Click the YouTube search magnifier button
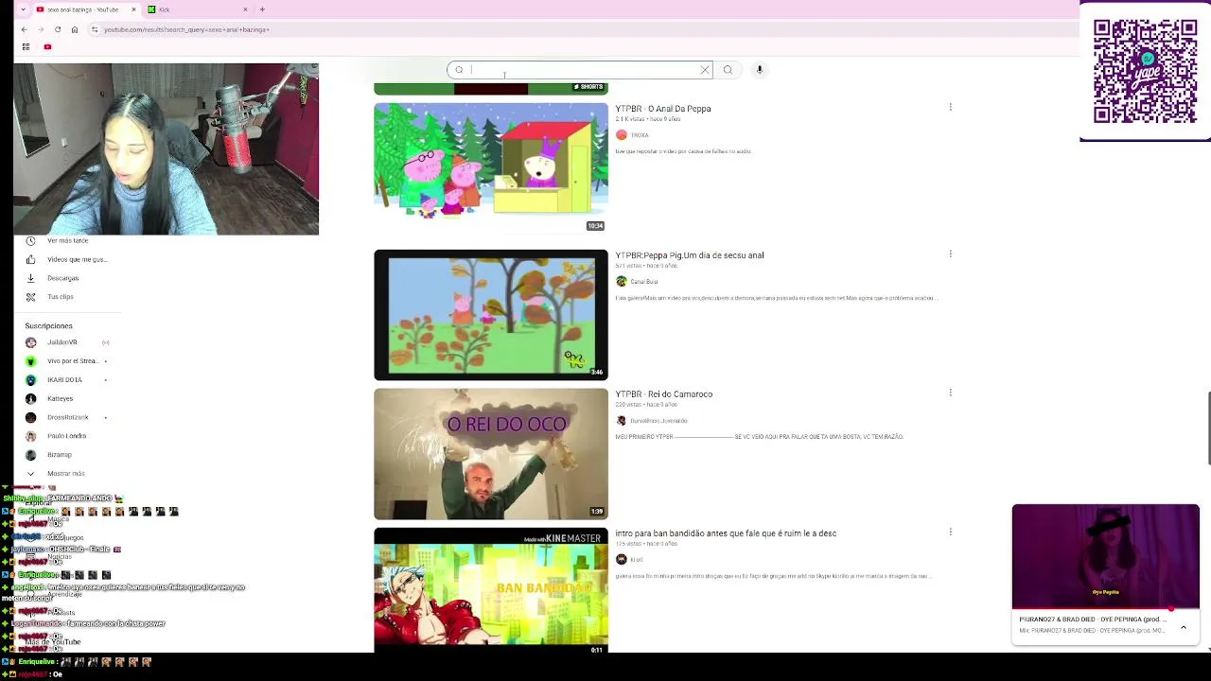The image size is (1211, 681). (728, 70)
